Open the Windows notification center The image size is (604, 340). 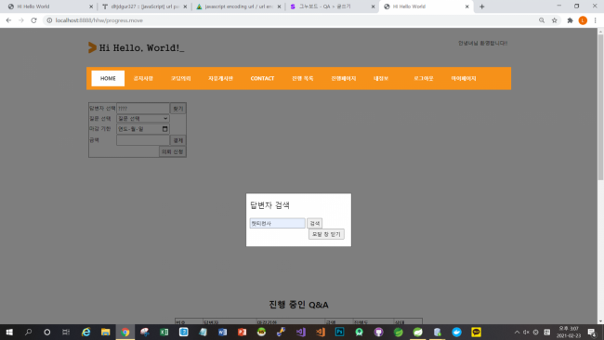[592, 332]
